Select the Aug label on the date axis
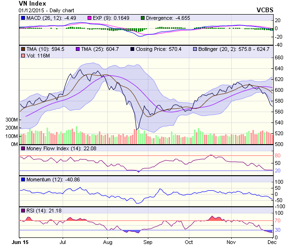 (x=108, y=242)
